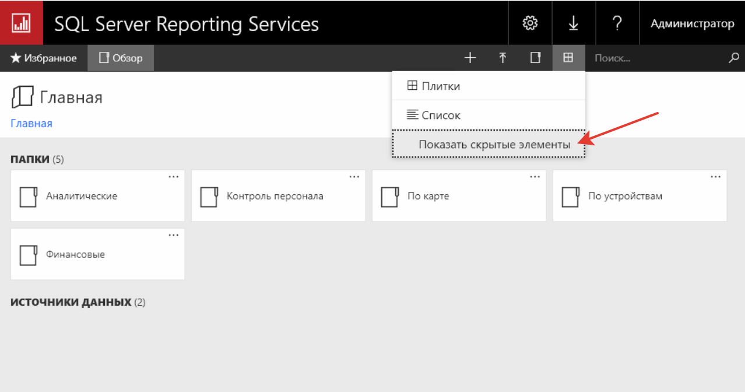
Task: Click the SQL Server Reporting Services logo
Action: point(22,23)
